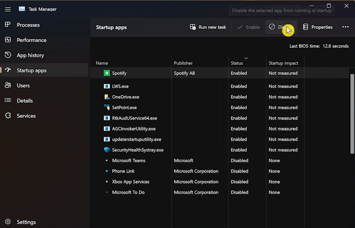Image resolution: width=355 pixels, height=228 pixels.
Task: Click the Task Manager title icon
Action: point(22,9)
